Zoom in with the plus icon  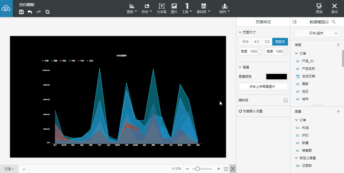pyautogui.click(x=219, y=169)
